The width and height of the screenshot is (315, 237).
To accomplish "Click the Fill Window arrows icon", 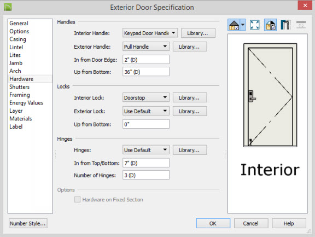I will click(x=254, y=25).
